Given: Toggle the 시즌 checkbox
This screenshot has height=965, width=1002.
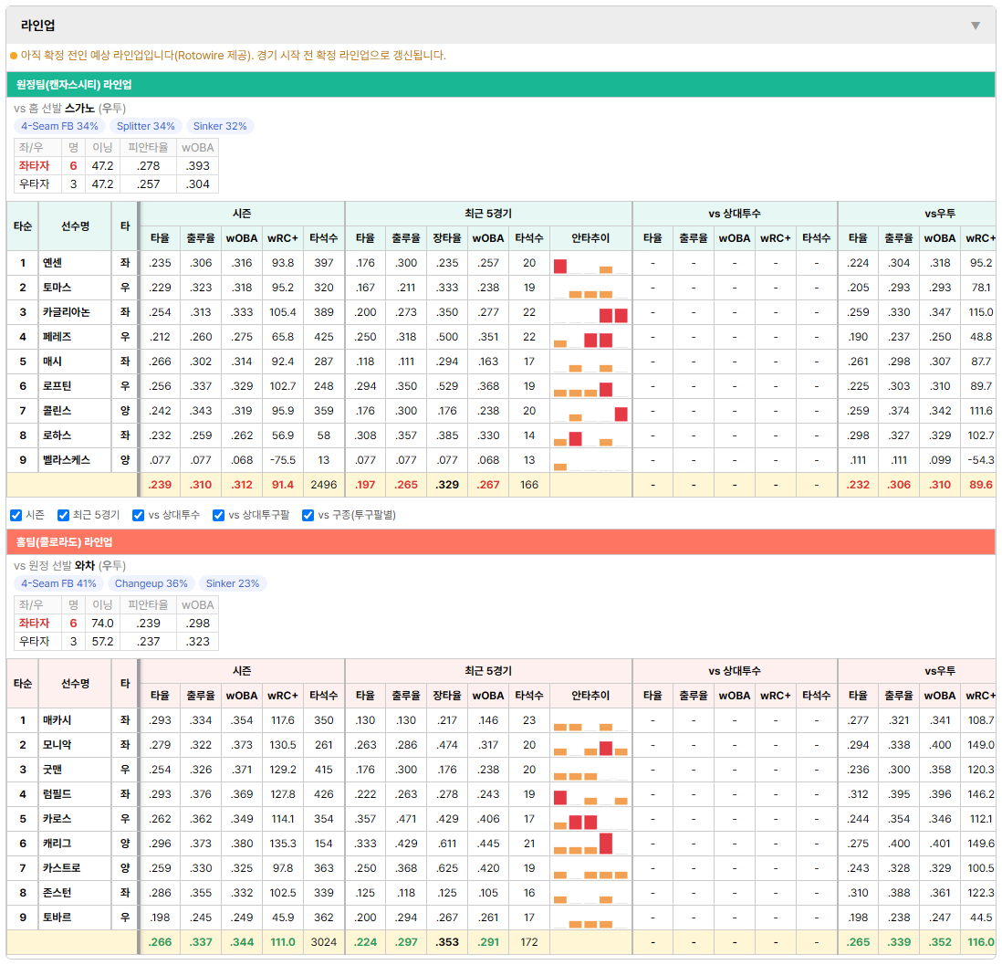Looking at the screenshot, I should pos(16,516).
